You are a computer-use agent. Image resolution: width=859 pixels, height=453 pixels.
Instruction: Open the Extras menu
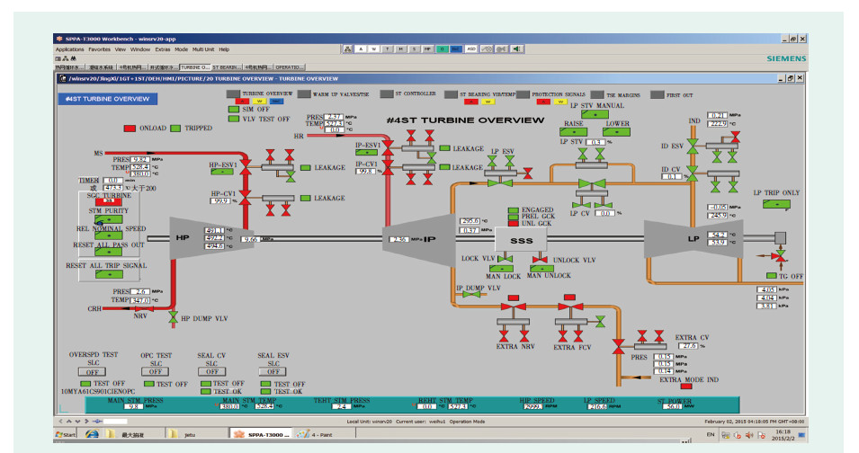point(163,49)
